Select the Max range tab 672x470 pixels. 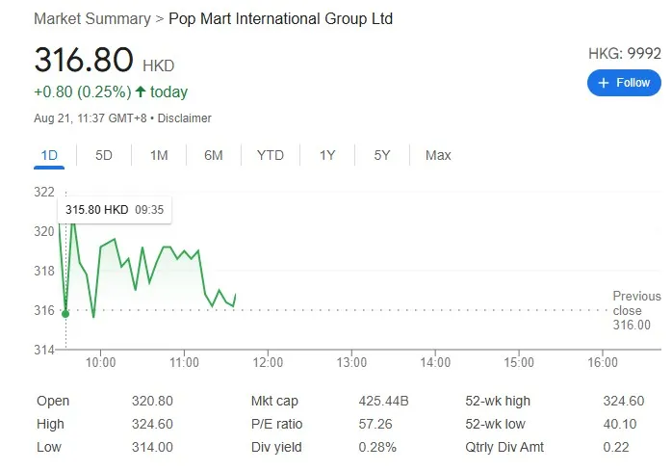click(x=438, y=155)
